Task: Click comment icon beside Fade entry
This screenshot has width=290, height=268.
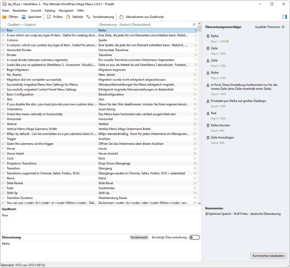Action: [3, 188]
